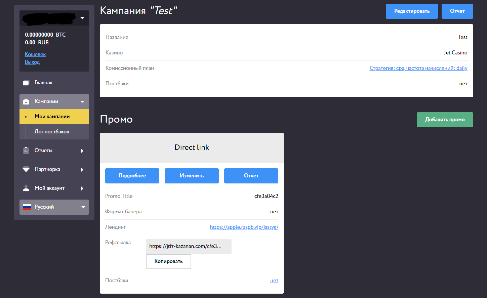487x298 pixels.
Task: Click the Рефссылка label
Action: point(118,243)
